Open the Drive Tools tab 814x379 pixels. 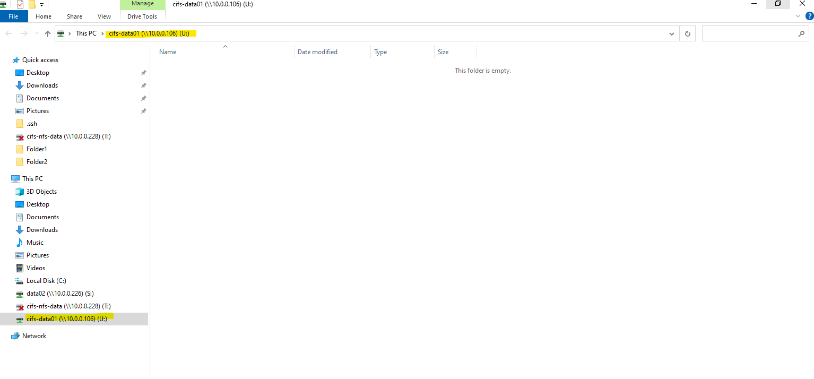pyautogui.click(x=142, y=16)
